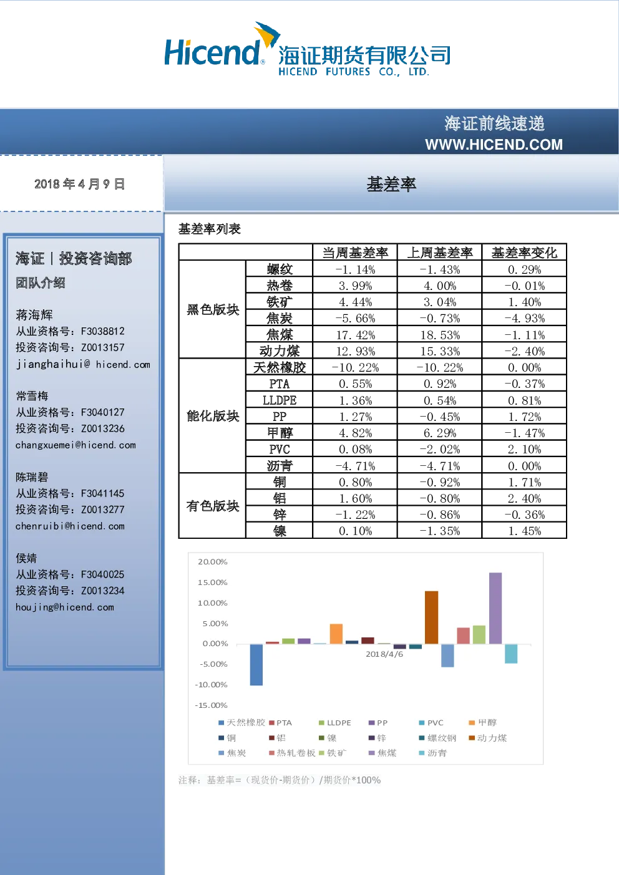
Task: Click the -15.00% chart axis label
Action: click(x=211, y=705)
